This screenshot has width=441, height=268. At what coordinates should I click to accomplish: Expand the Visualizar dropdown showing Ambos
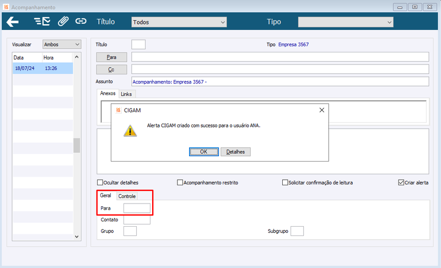click(x=62, y=45)
